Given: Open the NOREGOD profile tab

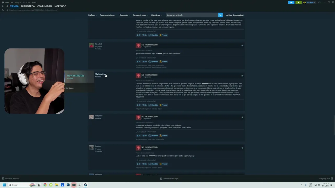Looking at the screenshot, I should 60,6.
